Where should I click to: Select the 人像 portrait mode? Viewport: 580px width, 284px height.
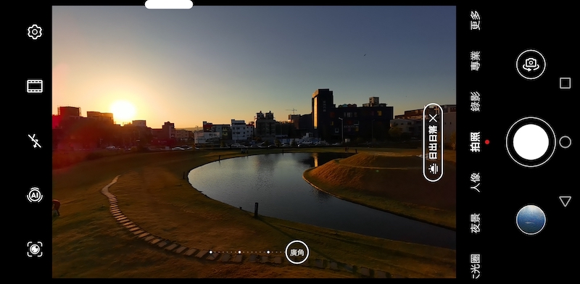tap(476, 183)
